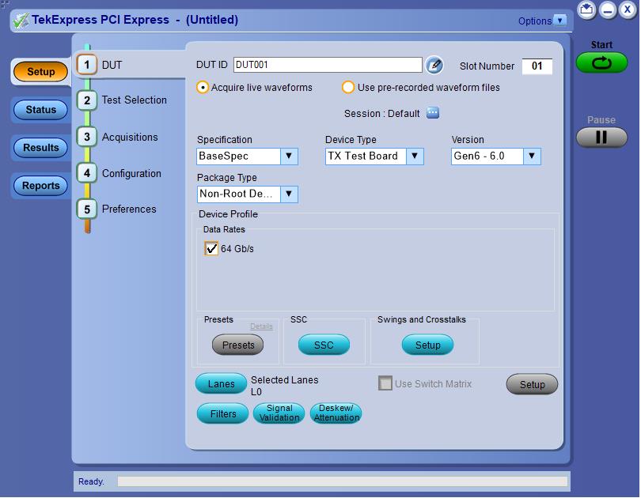The image size is (641, 498).
Task: Click the step 5 Preferences number icon
Action: click(x=87, y=209)
